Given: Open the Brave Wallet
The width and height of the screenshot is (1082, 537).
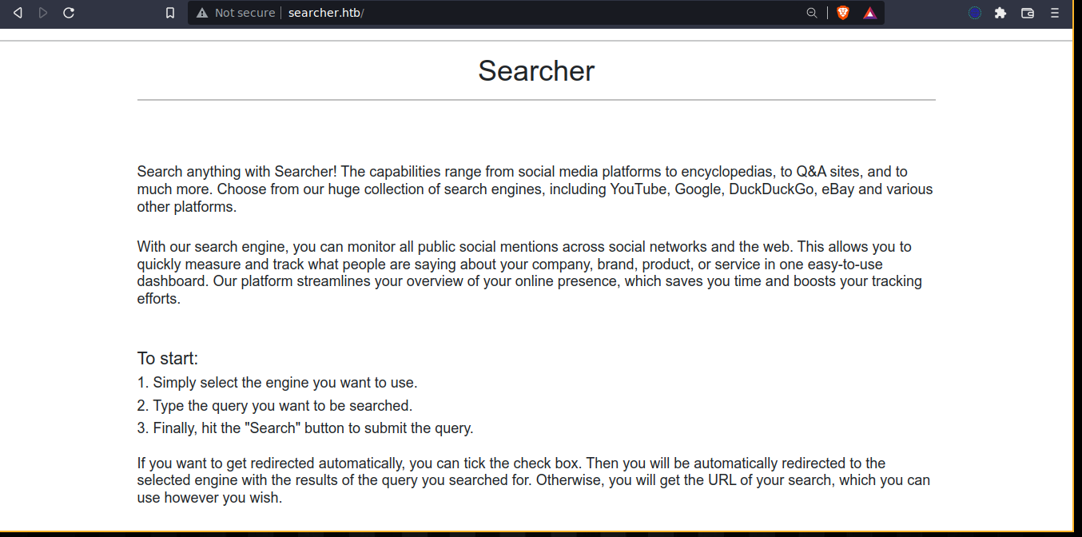Looking at the screenshot, I should 1028,13.
